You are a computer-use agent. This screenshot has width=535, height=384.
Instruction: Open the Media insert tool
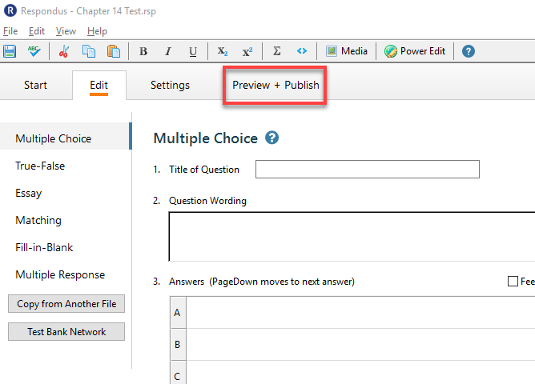point(347,51)
